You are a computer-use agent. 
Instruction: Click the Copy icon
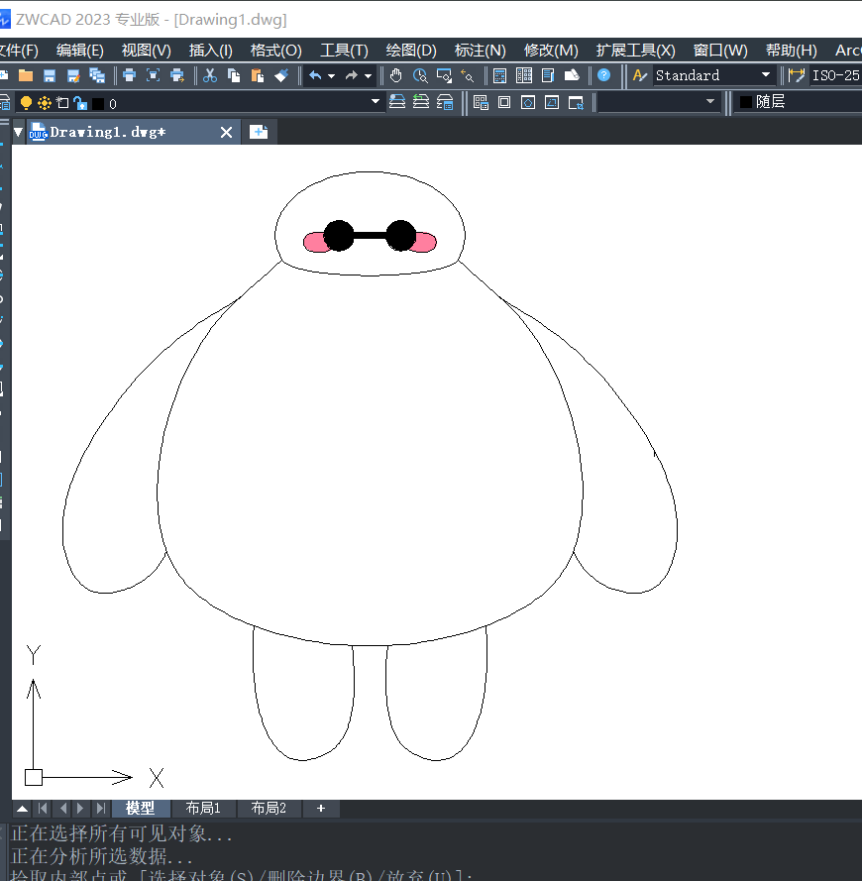tap(234, 75)
